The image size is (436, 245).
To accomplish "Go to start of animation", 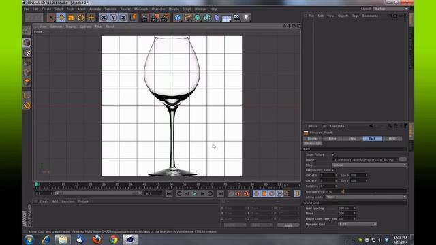I will click(x=169, y=193).
